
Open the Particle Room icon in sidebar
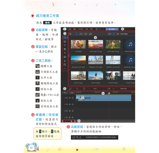tap(65, 61)
